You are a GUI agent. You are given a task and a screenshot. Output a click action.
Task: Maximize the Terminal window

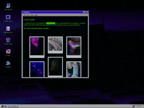click(x=86, y=12)
